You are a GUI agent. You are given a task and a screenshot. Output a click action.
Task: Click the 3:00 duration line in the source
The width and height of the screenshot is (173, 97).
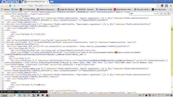coord(28,85)
